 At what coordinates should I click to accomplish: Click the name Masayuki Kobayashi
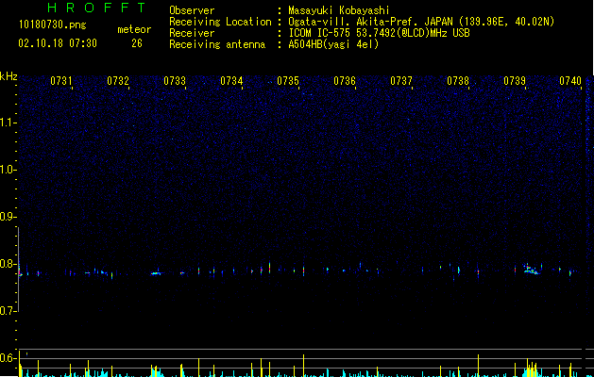[339, 10]
